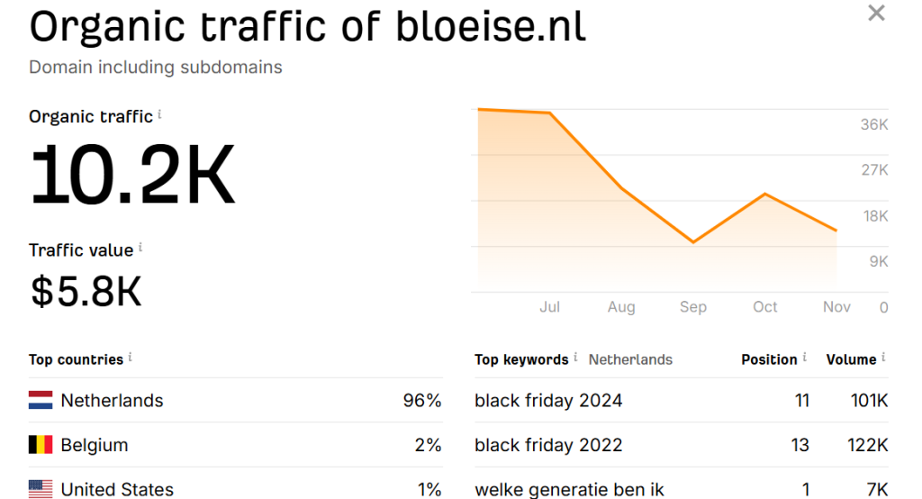Click the Position column info icon
The image size is (922, 499).
click(x=804, y=358)
